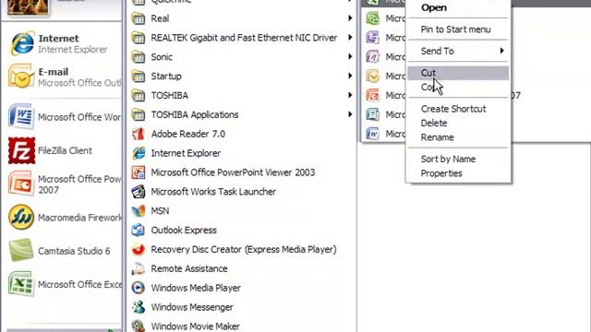Launch Microsoft Office Excel icon

click(x=21, y=284)
